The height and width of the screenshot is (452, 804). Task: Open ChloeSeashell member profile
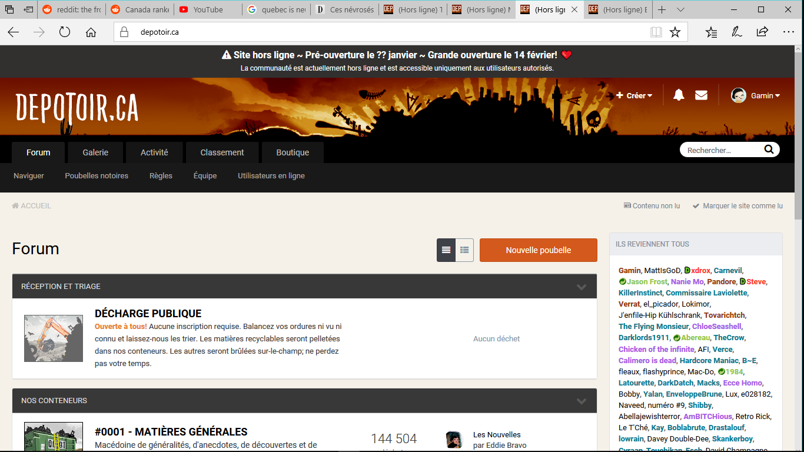717,326
